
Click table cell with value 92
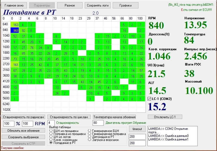point(23,30)
